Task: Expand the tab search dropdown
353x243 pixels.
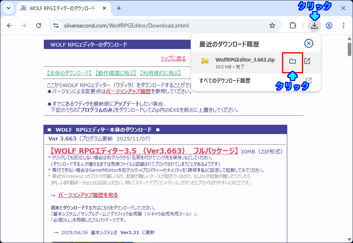Action: tap(8, 8)
